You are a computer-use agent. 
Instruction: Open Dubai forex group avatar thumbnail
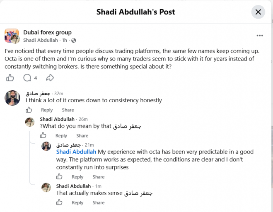click(12, 36)
